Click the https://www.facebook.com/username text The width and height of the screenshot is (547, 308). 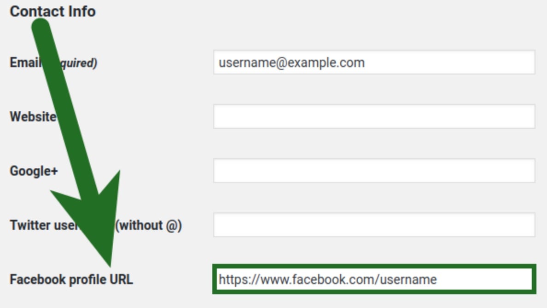coord(327,279)
